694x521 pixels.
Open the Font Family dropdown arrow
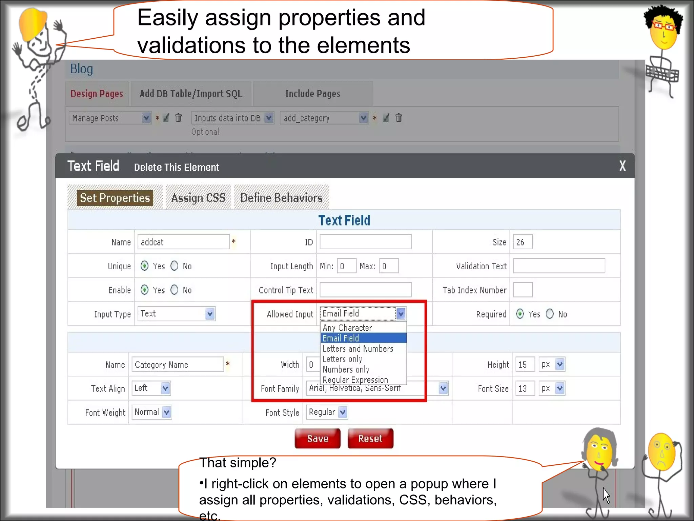click(443, 388)
